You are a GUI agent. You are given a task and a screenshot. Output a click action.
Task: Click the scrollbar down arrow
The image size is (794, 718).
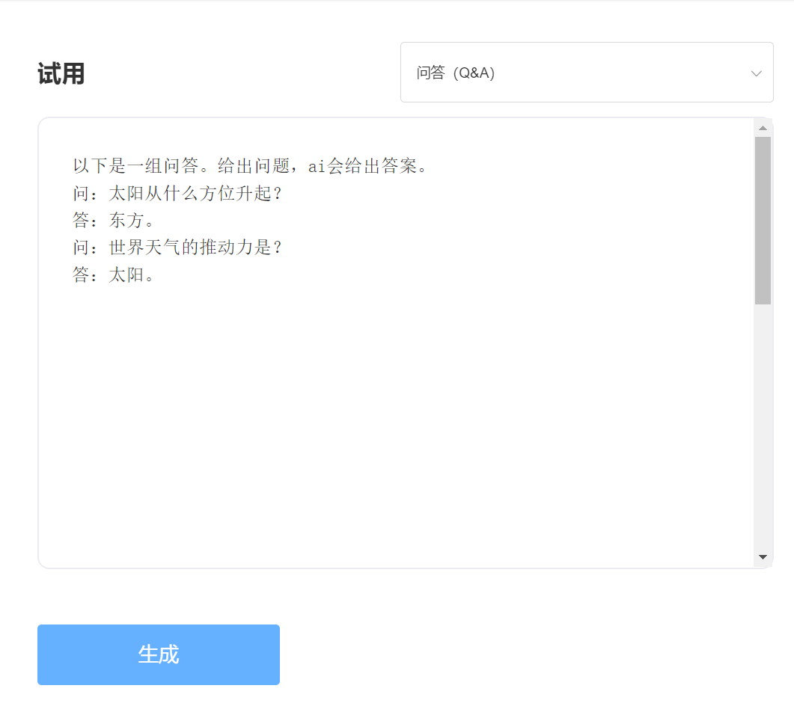tap(764, 557)
